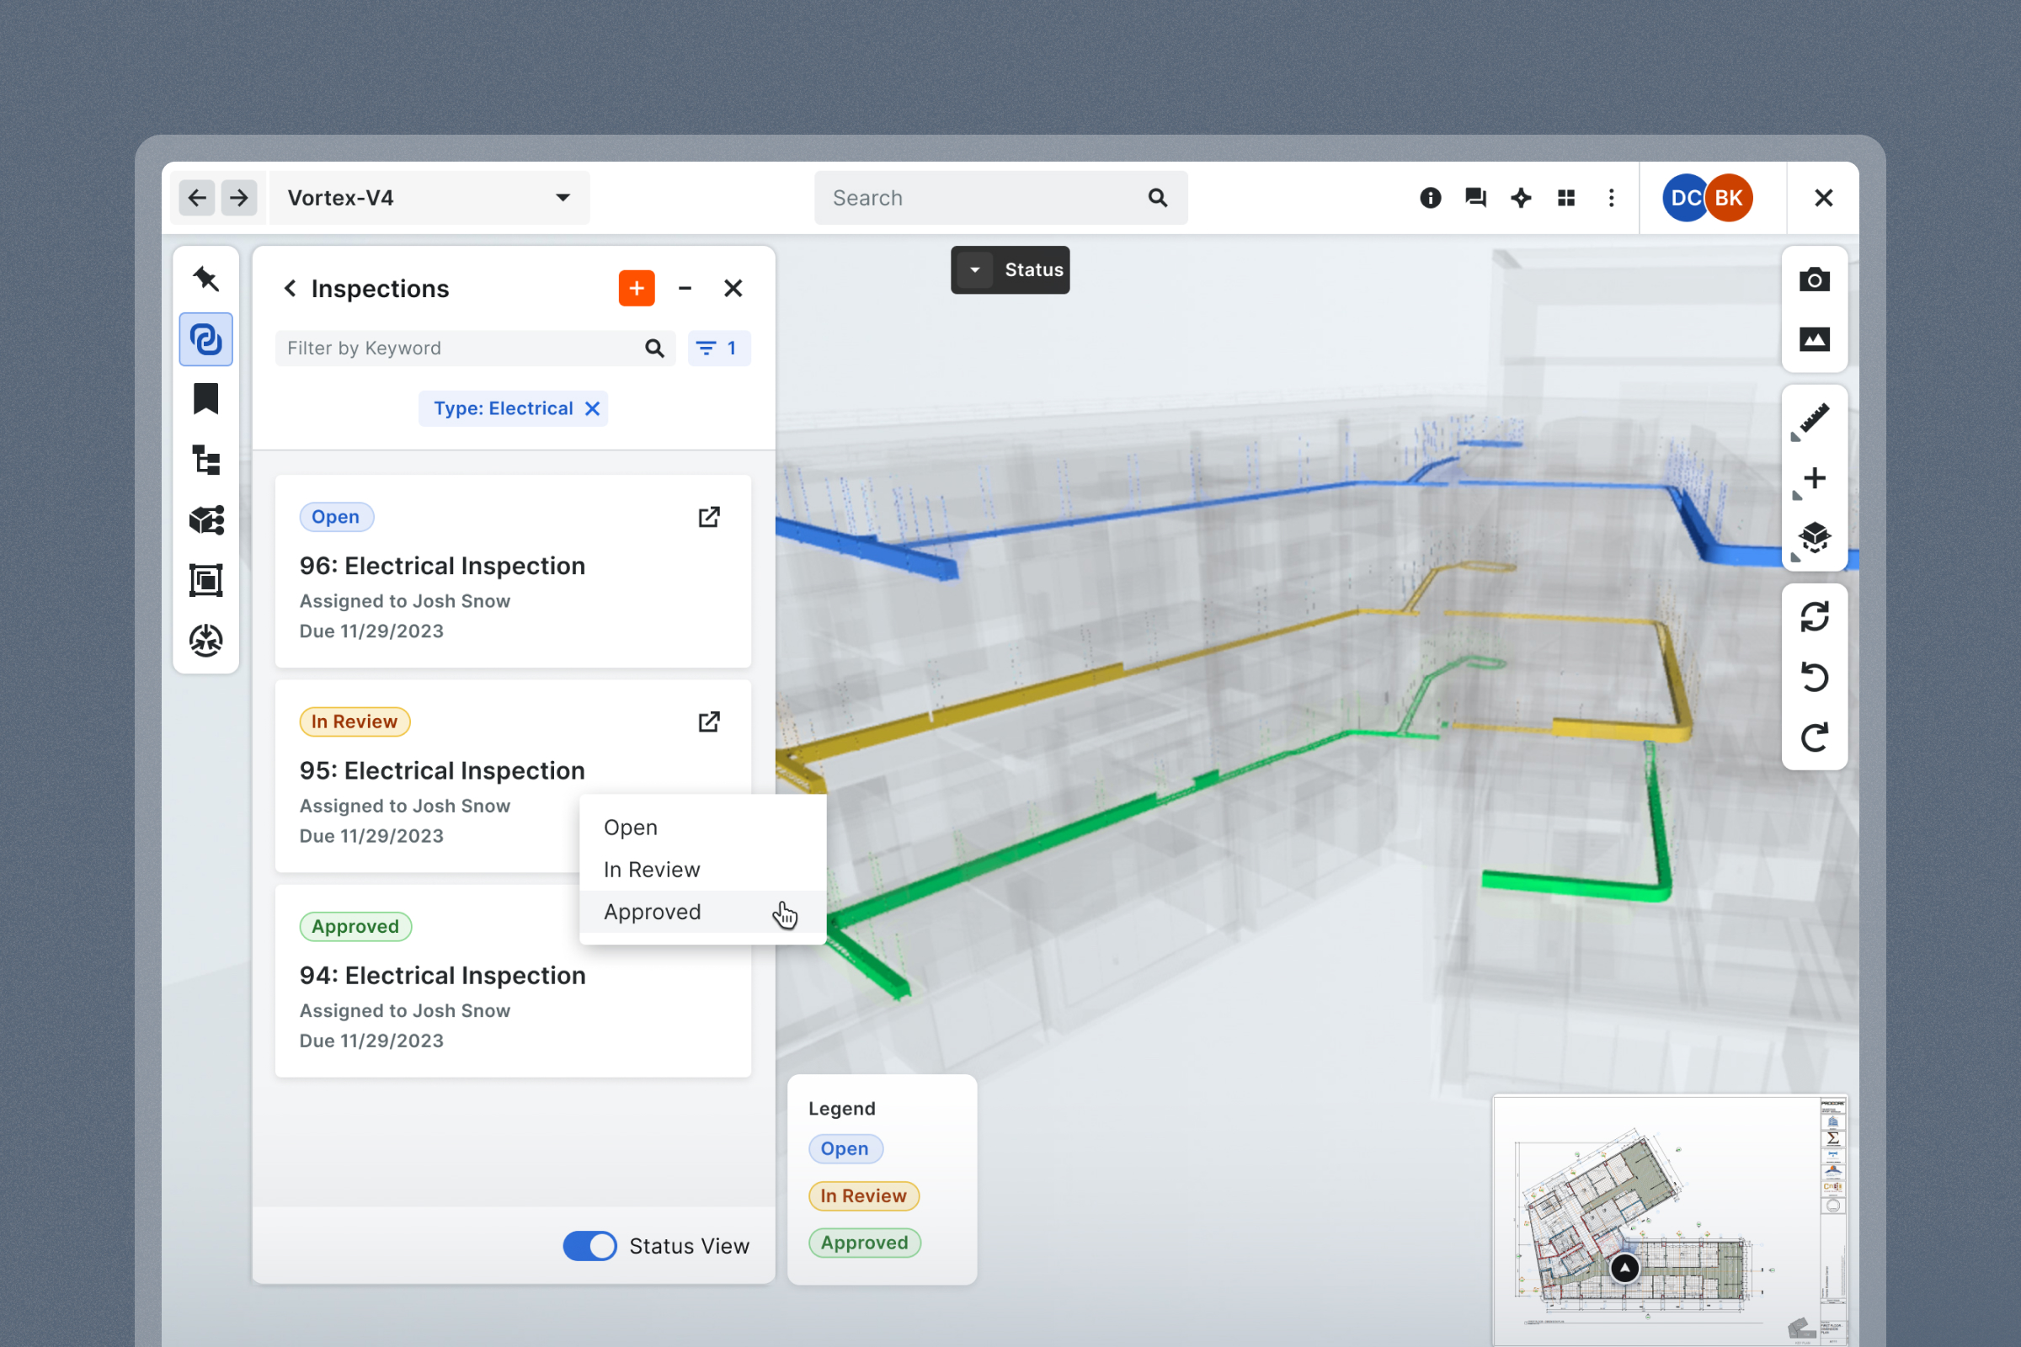Click the orange add inspection button
The image size is (2021, 1347).
(636, 289)
